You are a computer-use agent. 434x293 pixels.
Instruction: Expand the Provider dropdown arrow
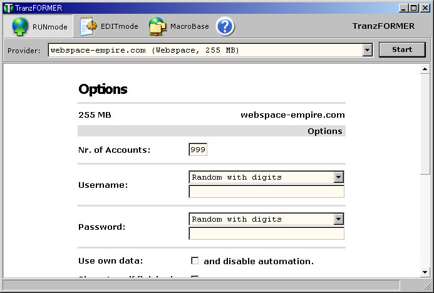click(367, 50)
